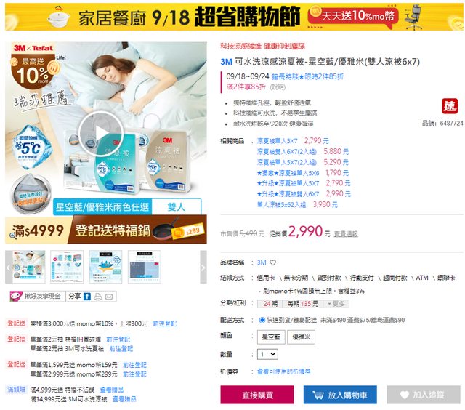Click the red 速 fast delivery badge
Viewport: 465px width, 410px height.
pyautogui.click(x=450, y=106)
